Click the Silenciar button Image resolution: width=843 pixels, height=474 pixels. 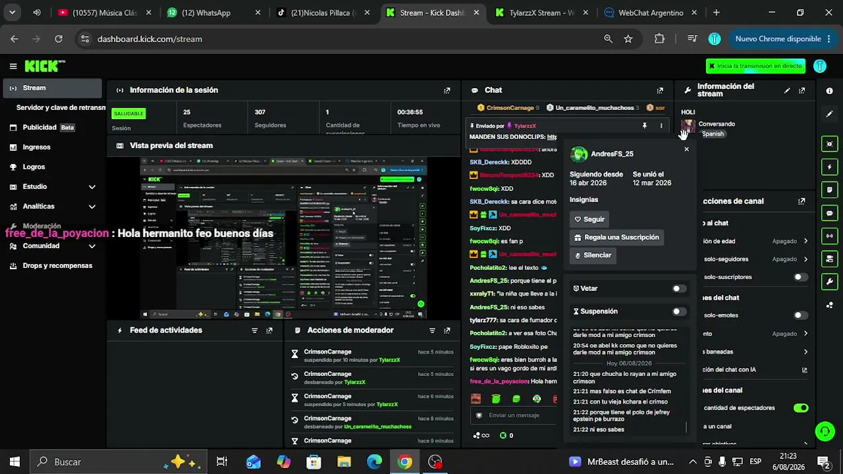point(593,255)
